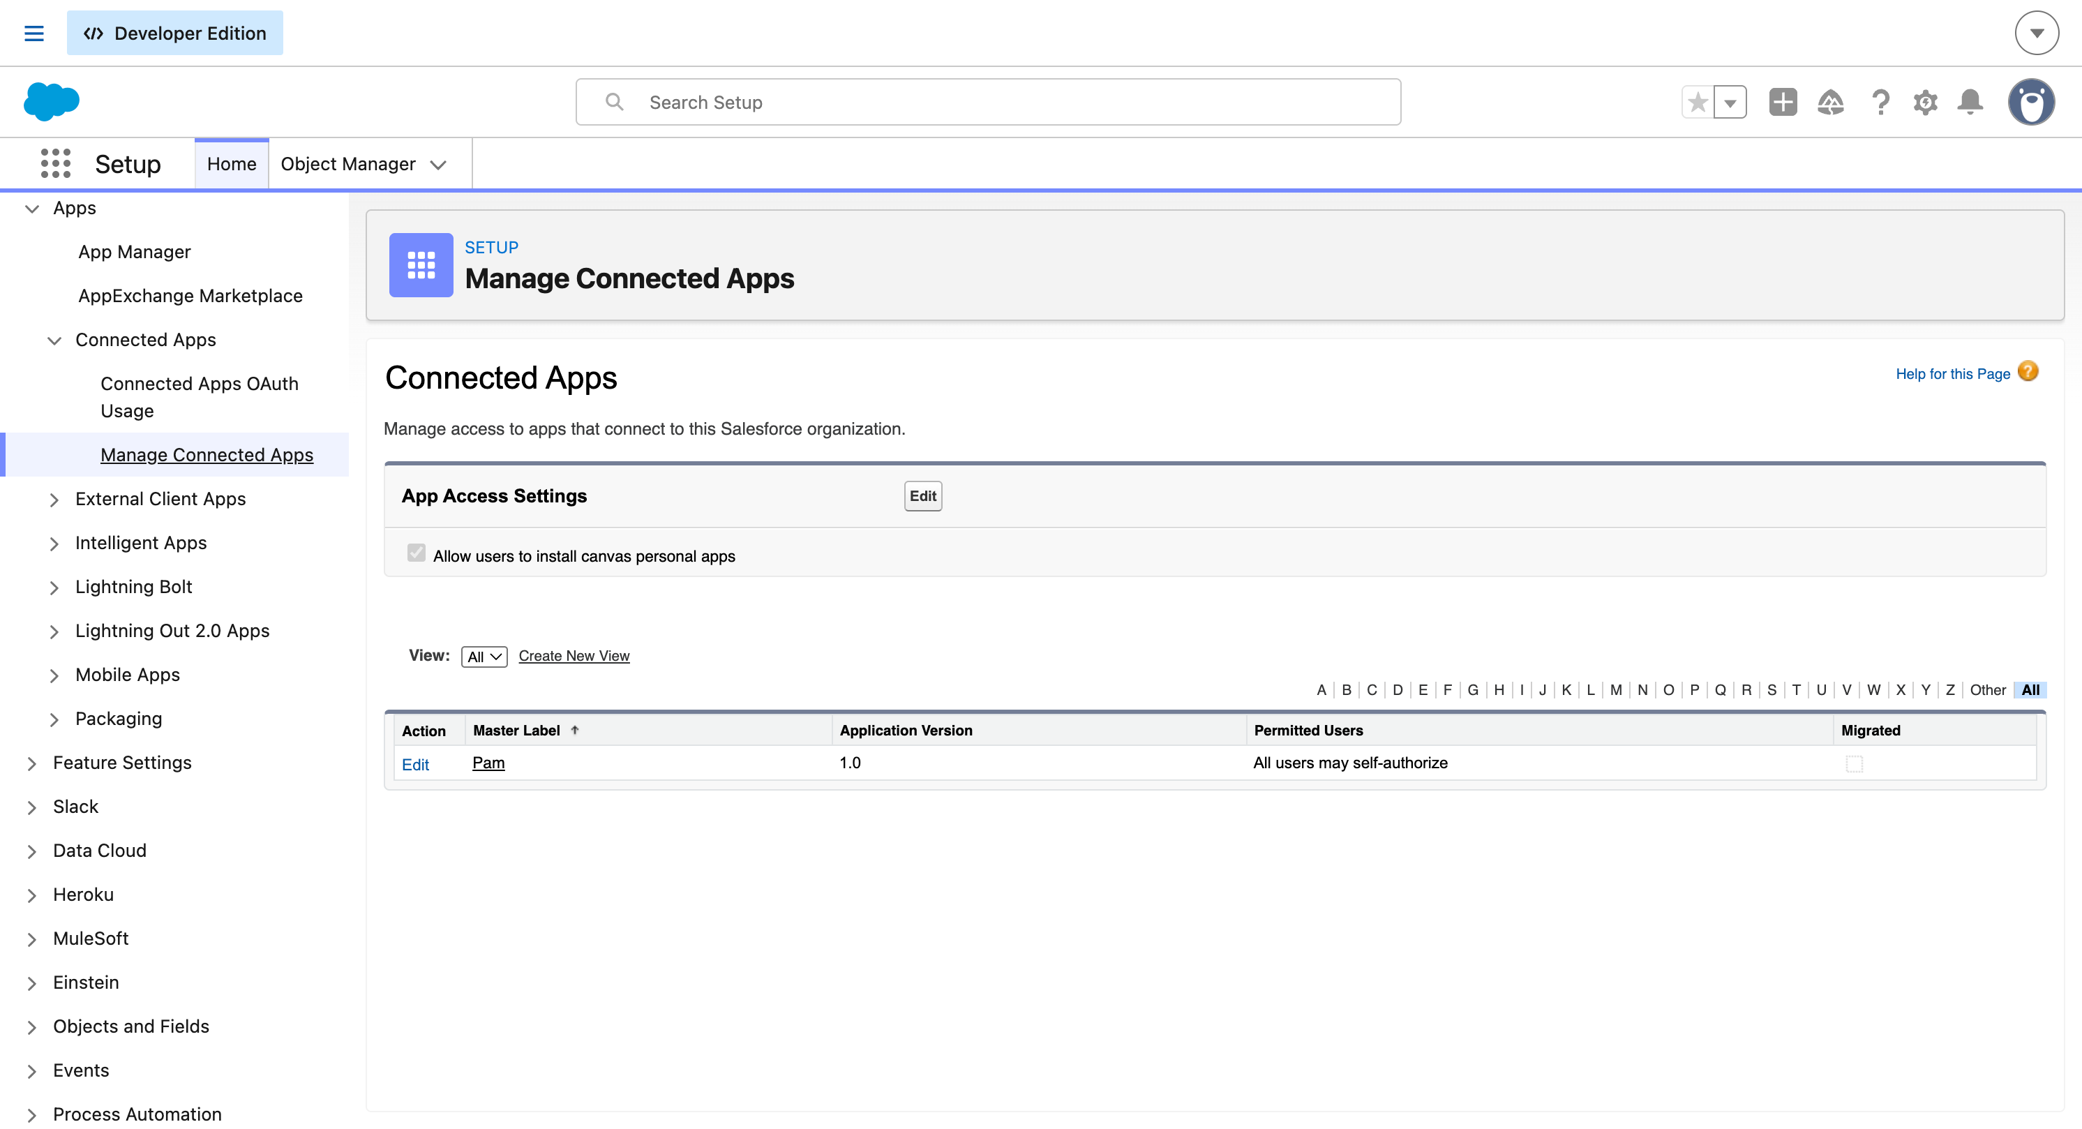Click the Permitted Users column header
Screen dimensions: 2082x1129
coord(1308,730)
